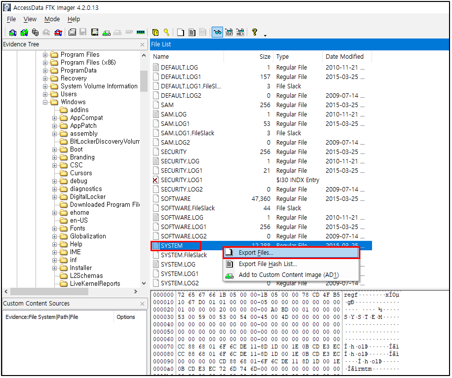Image resolution: width=452 pixels, height=378 pixels.
Task: Expand the DigitalLocker folder node
Action: pos(54,197)
